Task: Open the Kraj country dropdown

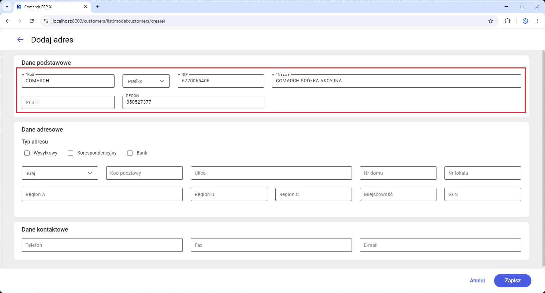Action: point(60,173)
